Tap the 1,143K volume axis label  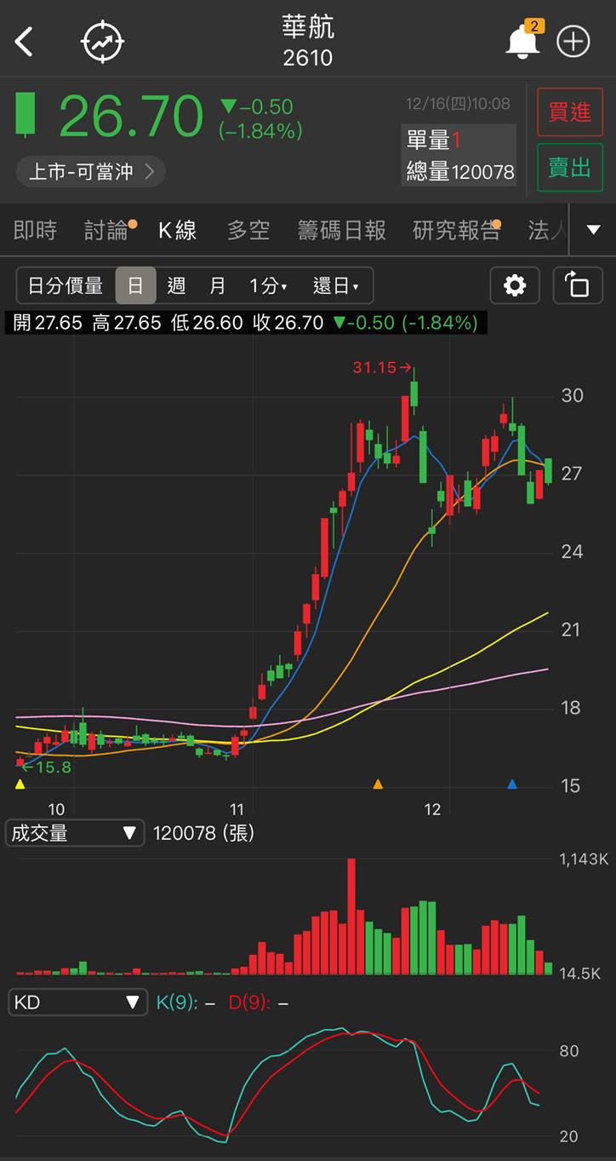pyautogui.click(x=584, y=859)
